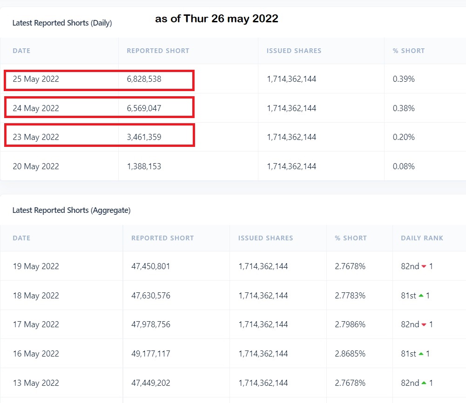The width and height of the screenshot is (466, 403).
Task: Select the 17 May 2022 date cell
Action: point(36,324)
